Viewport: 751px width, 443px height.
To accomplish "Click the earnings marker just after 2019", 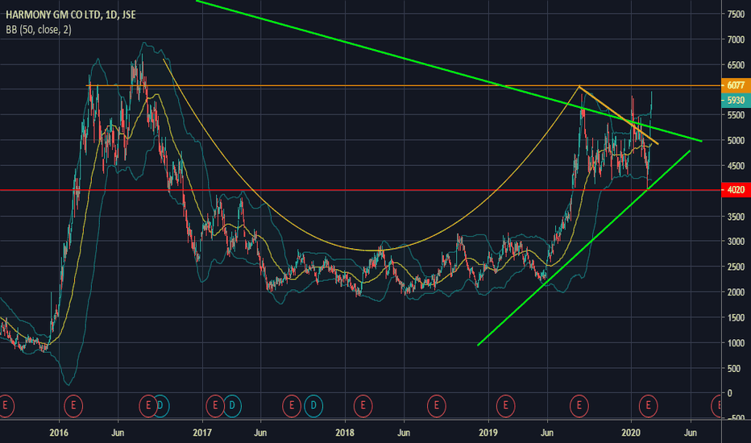I will point(505,406).
